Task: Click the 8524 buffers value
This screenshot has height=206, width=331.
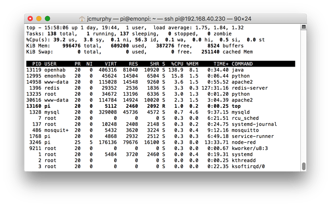Action: (x=213, y=46)
